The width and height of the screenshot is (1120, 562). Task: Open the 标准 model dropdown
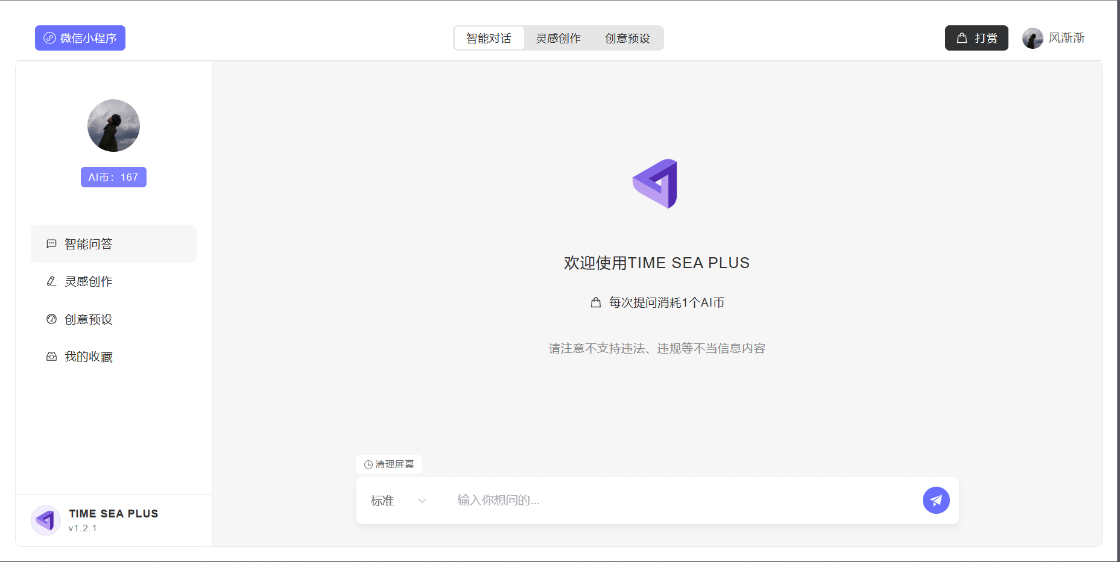point(382,501)
